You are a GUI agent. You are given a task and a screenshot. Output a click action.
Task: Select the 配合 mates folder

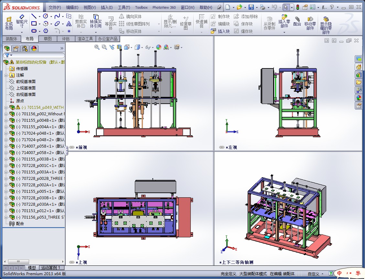[20, 224]
